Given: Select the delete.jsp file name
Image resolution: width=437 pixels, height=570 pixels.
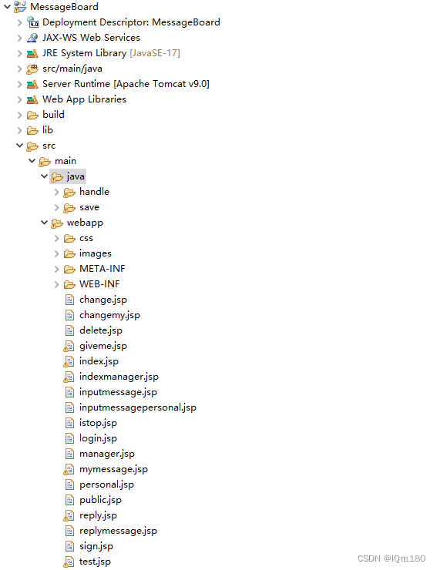Looking at the screenshot, I should 101,330.
